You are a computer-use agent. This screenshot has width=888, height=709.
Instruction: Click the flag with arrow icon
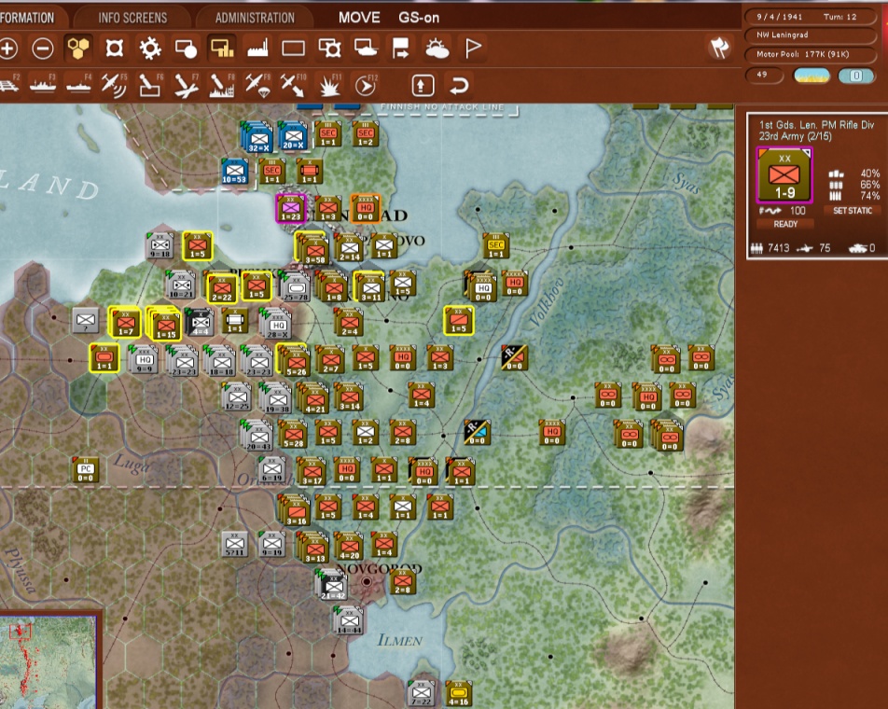tap(401, 49)
